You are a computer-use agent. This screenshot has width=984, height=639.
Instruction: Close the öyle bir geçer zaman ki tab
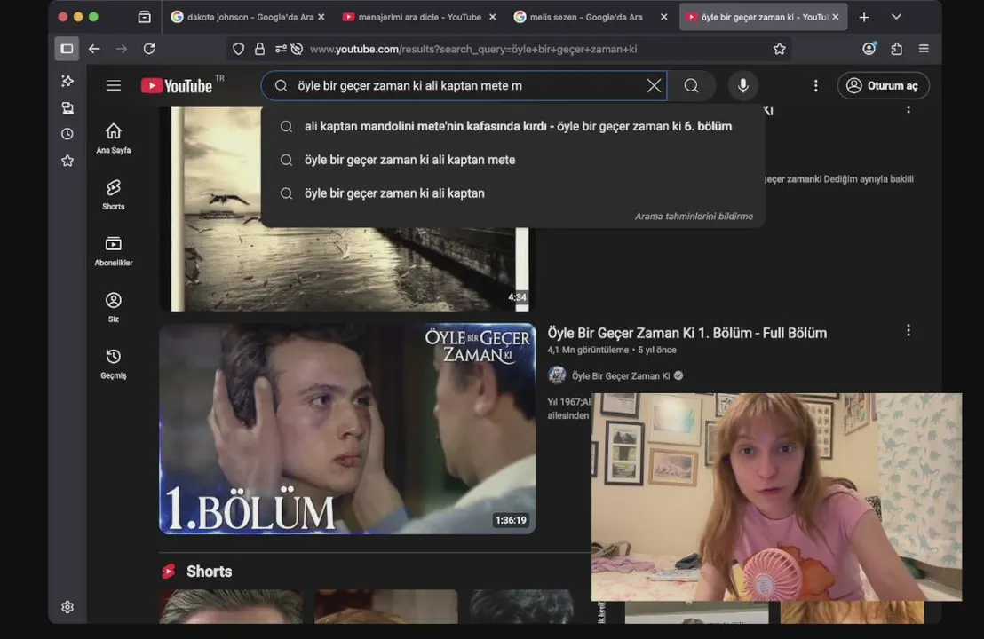[836, 17]
